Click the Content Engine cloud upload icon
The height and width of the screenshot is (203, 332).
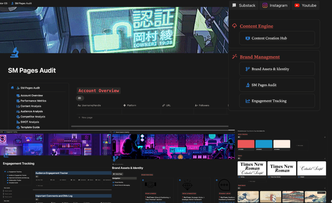(235, 26)
